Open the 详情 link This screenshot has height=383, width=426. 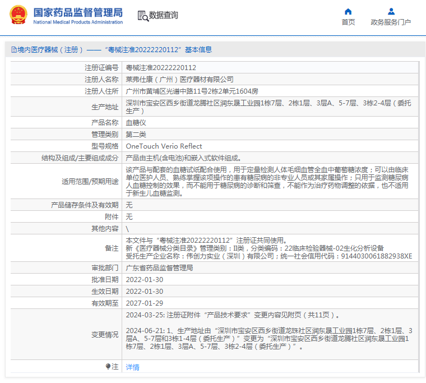(133, 367)
